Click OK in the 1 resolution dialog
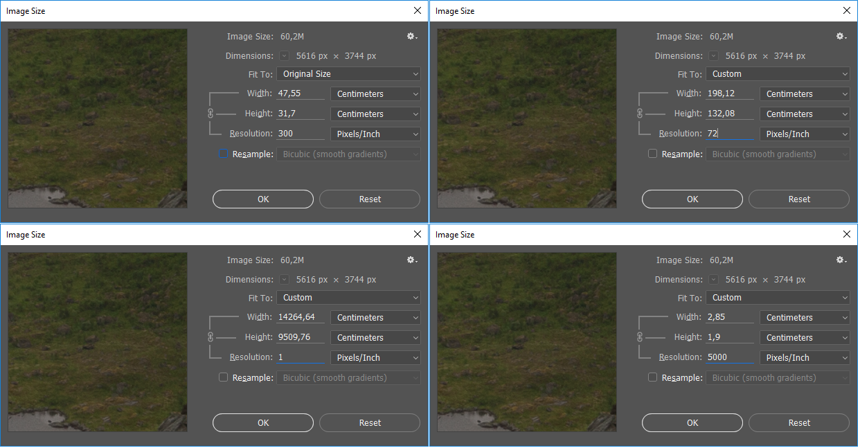The height and width of the screenshot is (448, 860). coord(263,423)
